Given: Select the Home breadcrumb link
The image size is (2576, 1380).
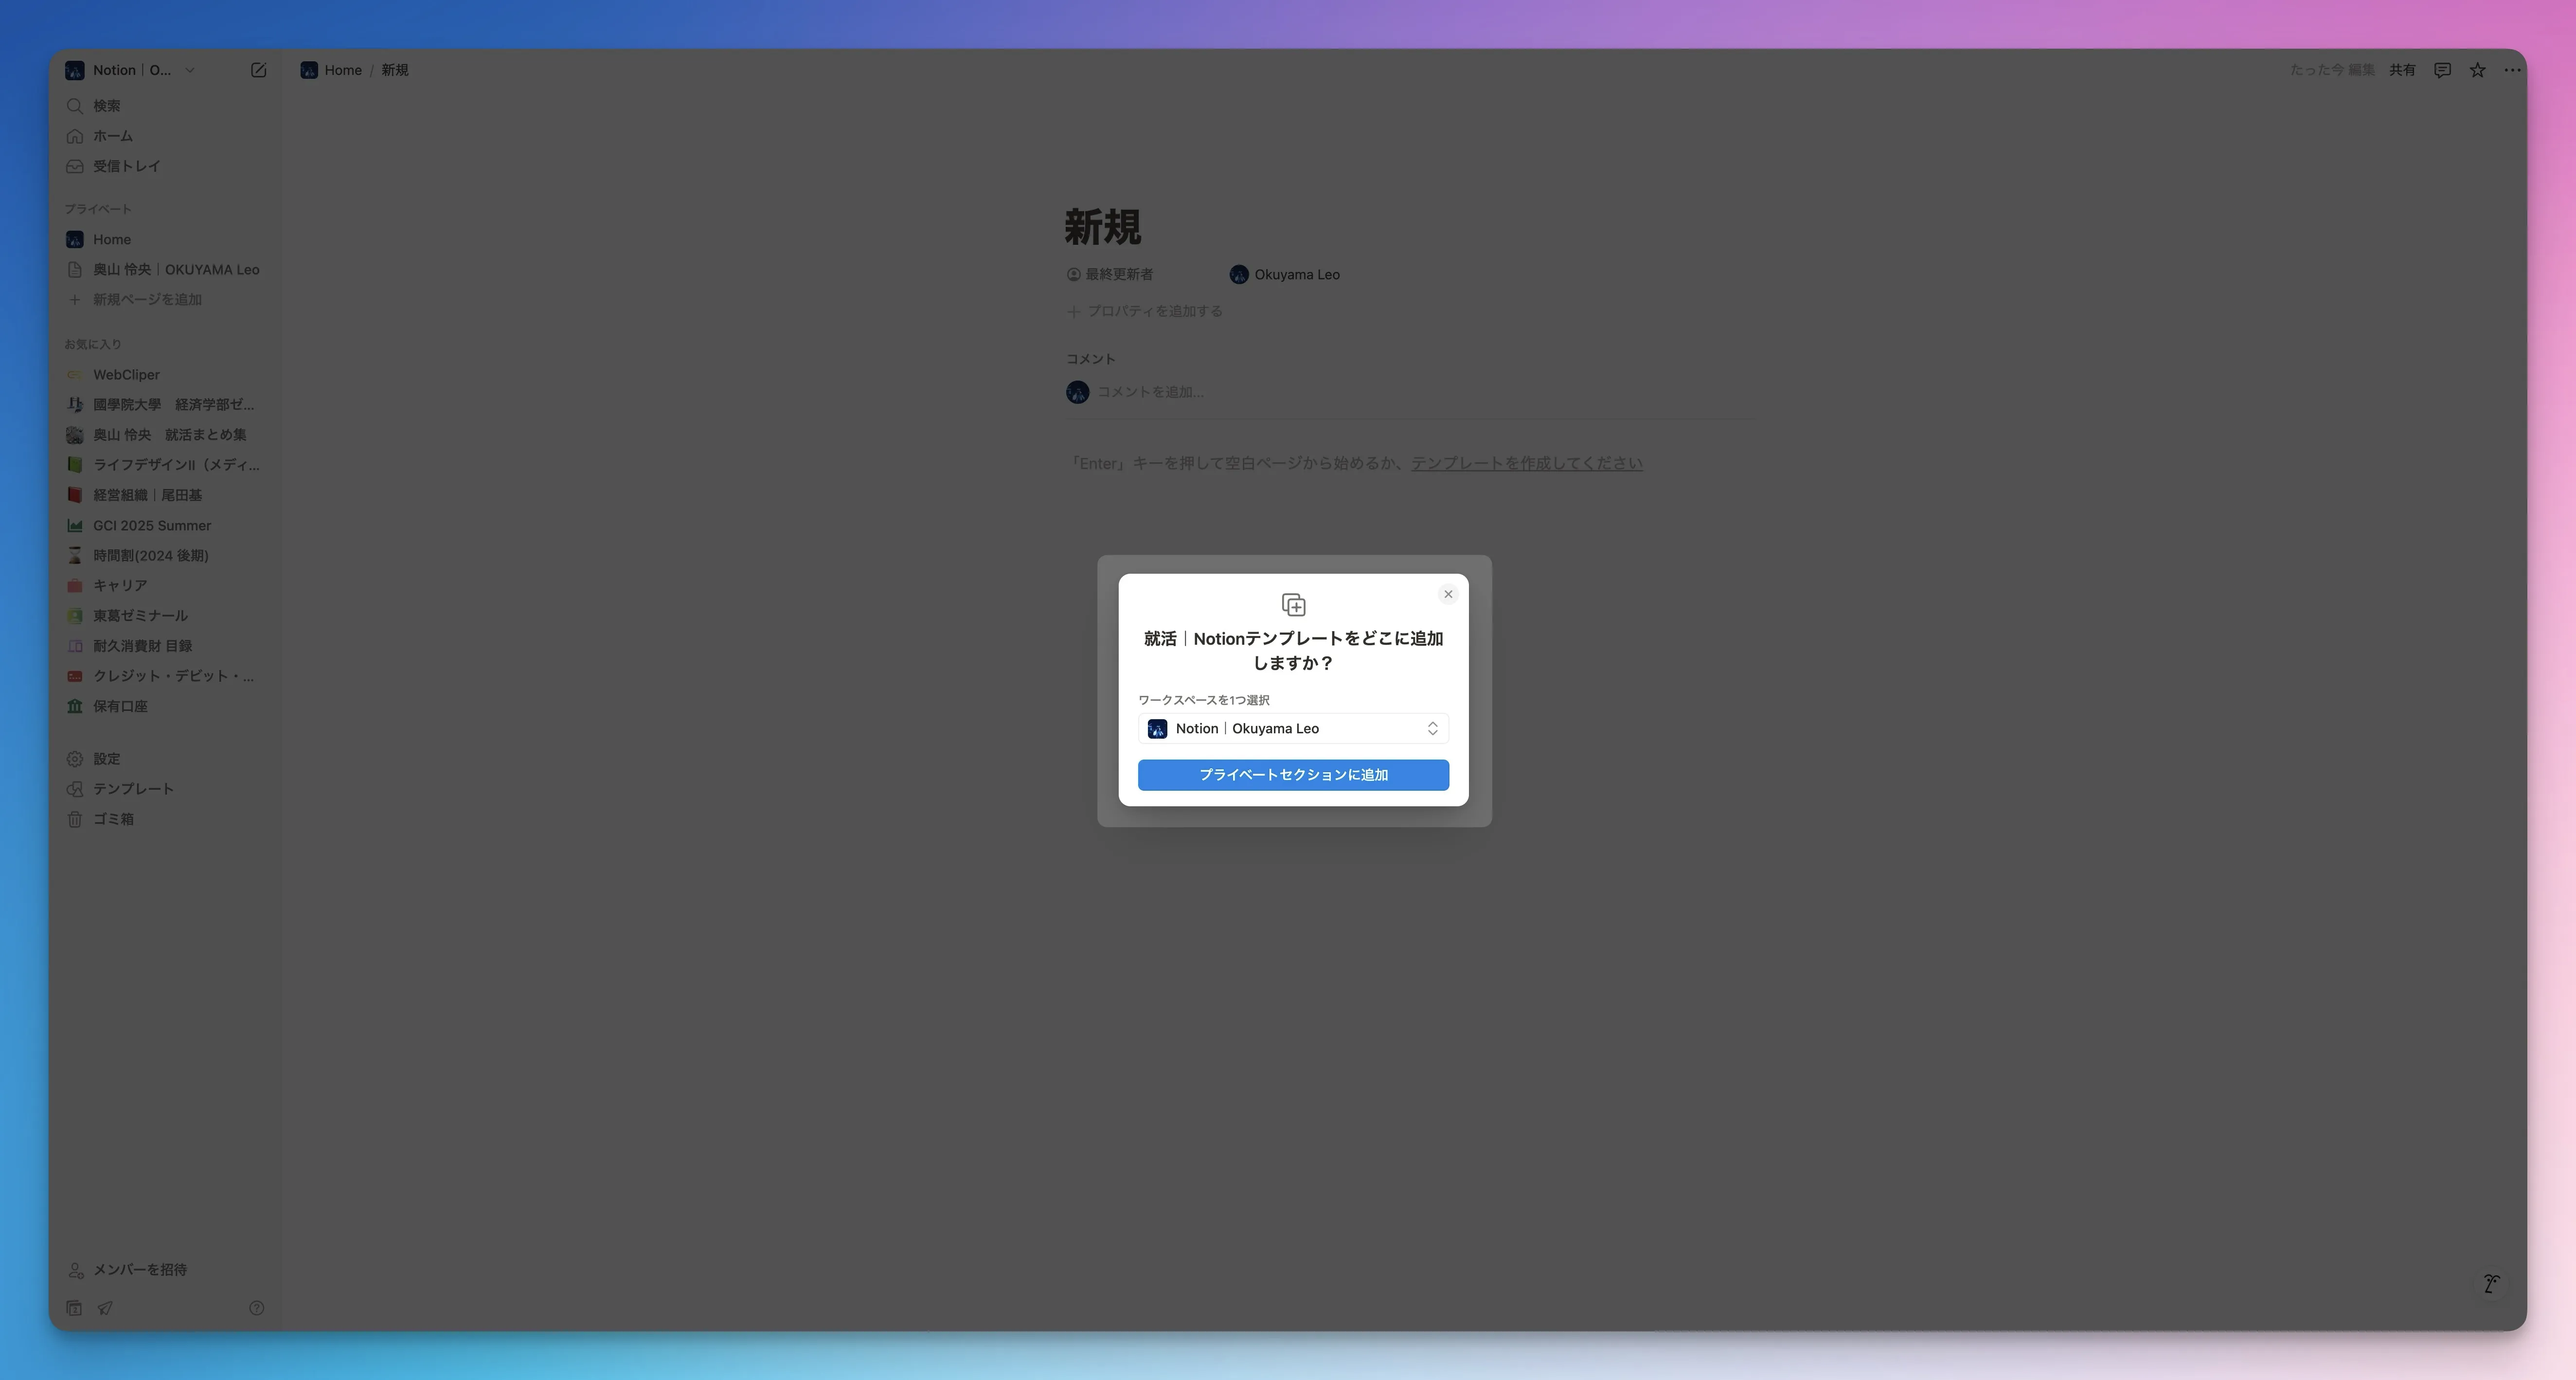Looking at the screenshot, I should pyautogui.click(x=342, y=70).
